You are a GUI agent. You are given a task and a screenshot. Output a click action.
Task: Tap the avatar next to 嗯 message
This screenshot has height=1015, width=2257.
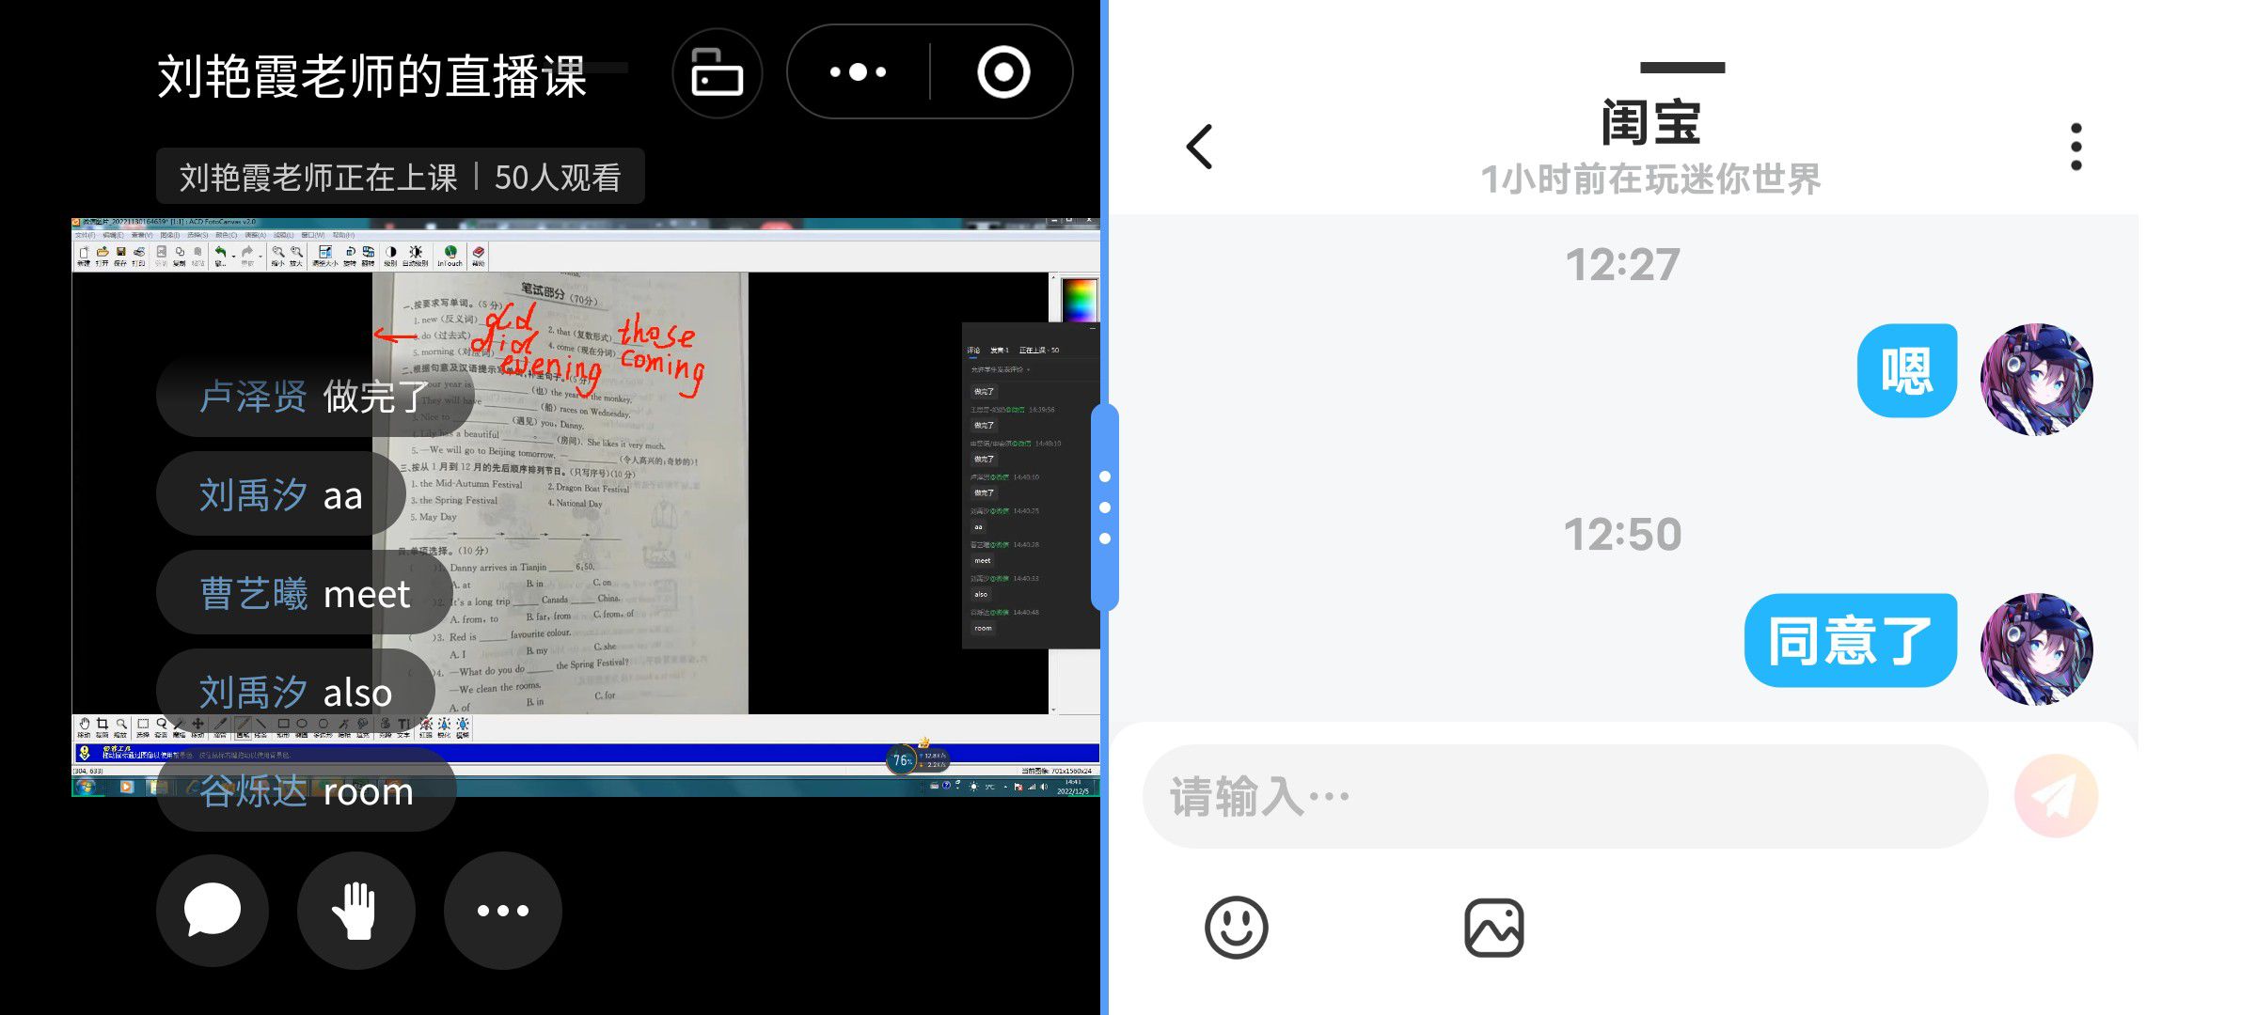click(2036, 380)
